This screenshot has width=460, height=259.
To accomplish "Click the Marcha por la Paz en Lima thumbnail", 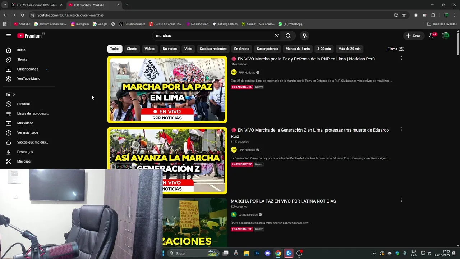I will [x=167, y=90].
